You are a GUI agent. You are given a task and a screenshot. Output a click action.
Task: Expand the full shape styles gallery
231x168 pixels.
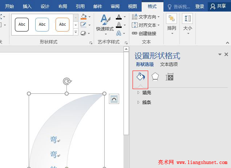[76, 32]
